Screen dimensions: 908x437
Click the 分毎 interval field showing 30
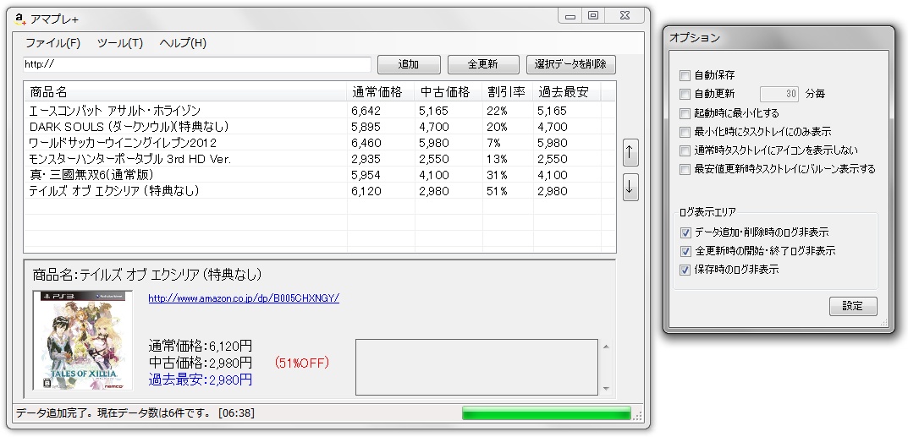tap(779, 94)
